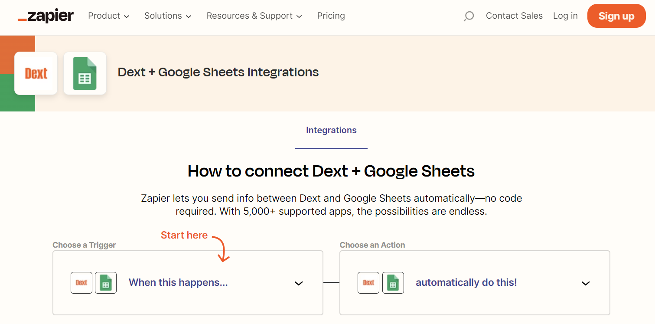Click the 'Dext + Google Sheets Integrations' title
655x324 pixels.
[x=218, y=72]
